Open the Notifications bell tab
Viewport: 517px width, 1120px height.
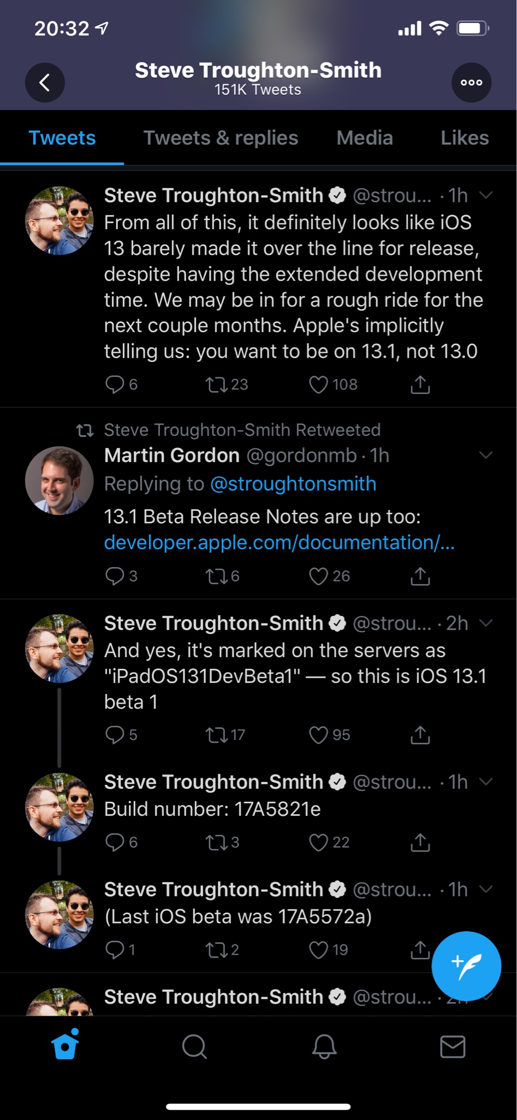point(324,1047)
